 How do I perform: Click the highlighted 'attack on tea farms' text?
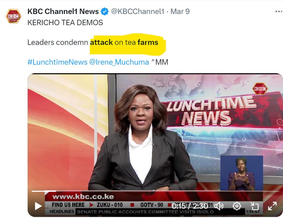(x=124, y=42)
